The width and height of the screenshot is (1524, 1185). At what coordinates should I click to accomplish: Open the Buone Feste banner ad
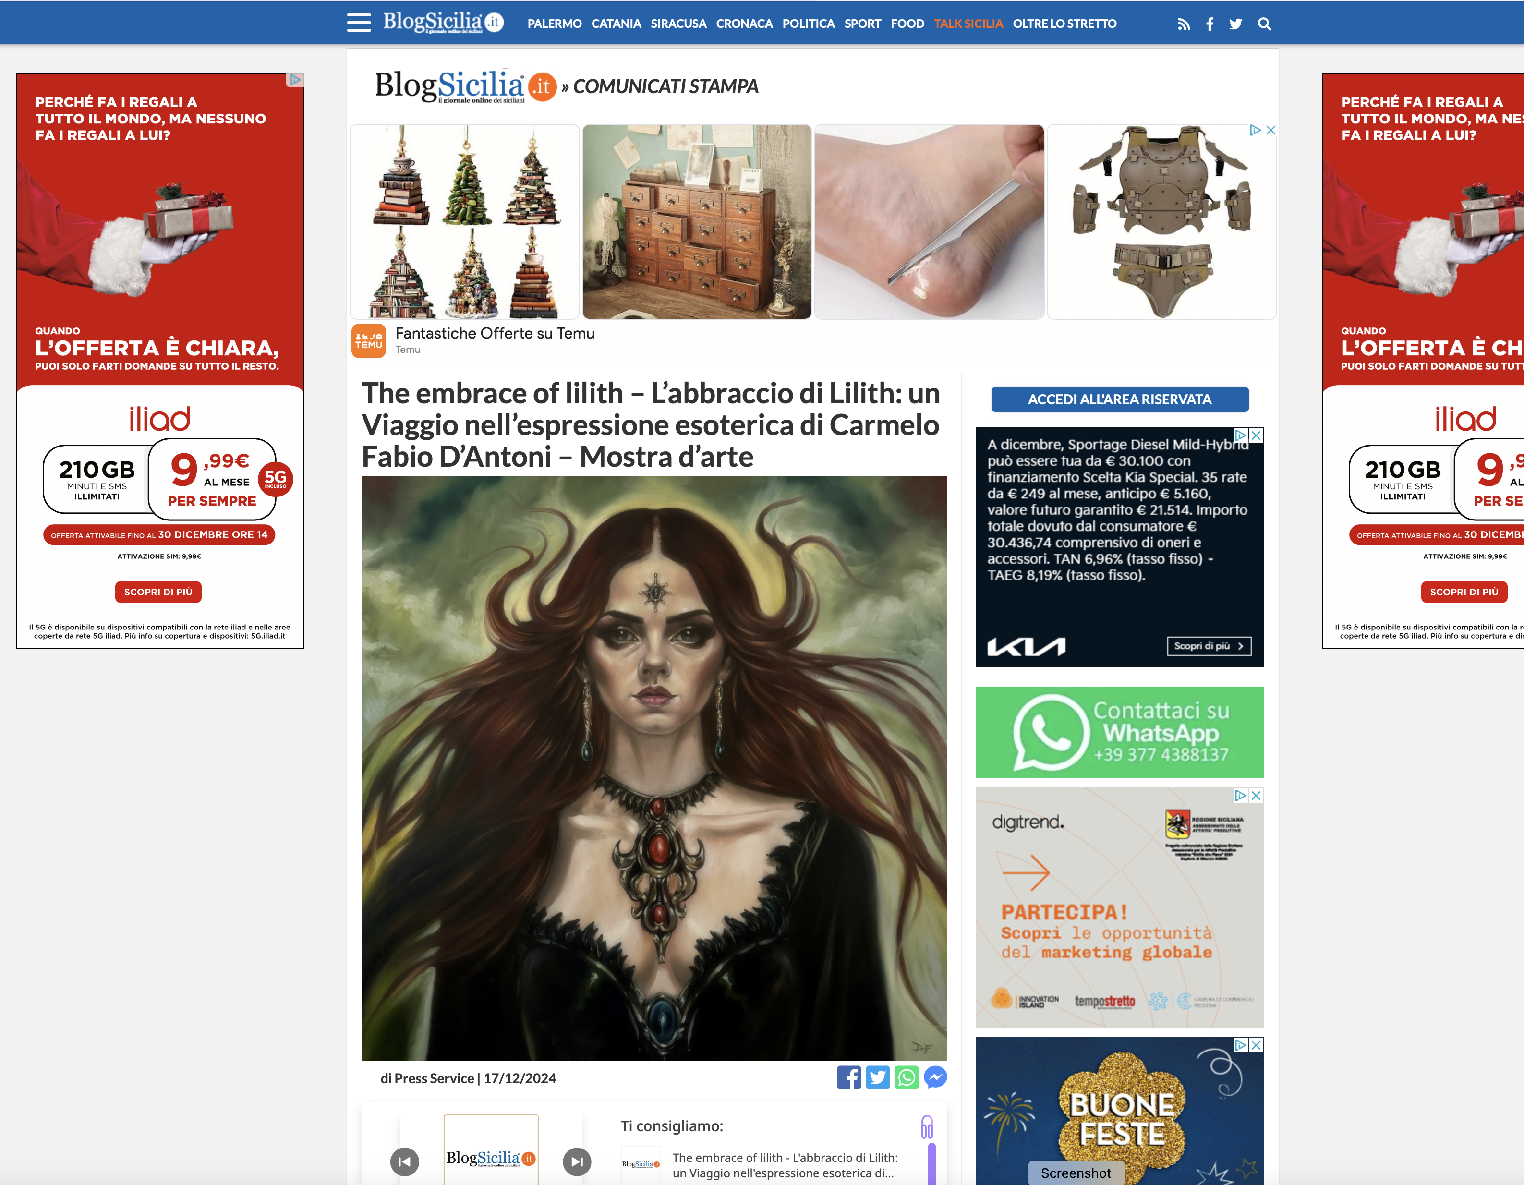pyautogui.click(x=1119, y=1111)
